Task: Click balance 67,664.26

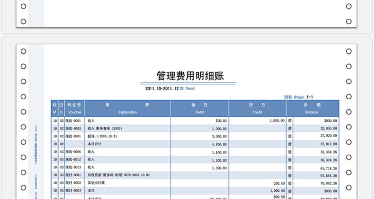Action: [x=329, y=175]
